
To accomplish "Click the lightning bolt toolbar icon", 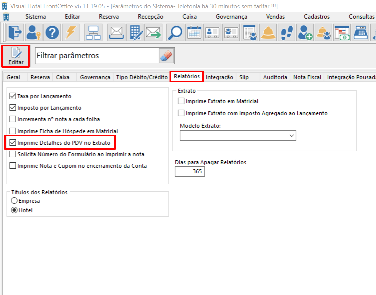I will coord(71,32).
